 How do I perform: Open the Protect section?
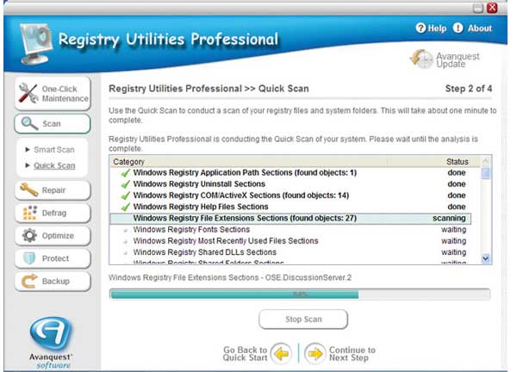point(53,258)
